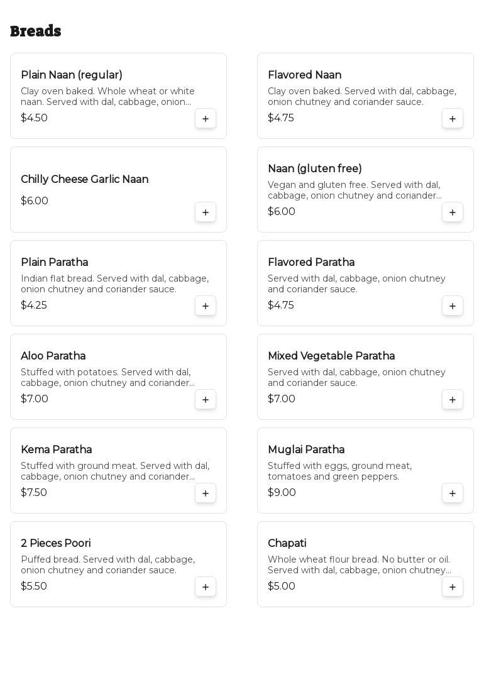Add Flavored Naan using its plus icon
The image size is (484, 699).
tap(453, 119)
